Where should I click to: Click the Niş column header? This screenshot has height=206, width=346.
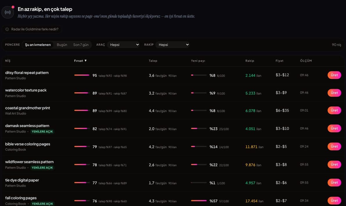[x=8, y=61]
